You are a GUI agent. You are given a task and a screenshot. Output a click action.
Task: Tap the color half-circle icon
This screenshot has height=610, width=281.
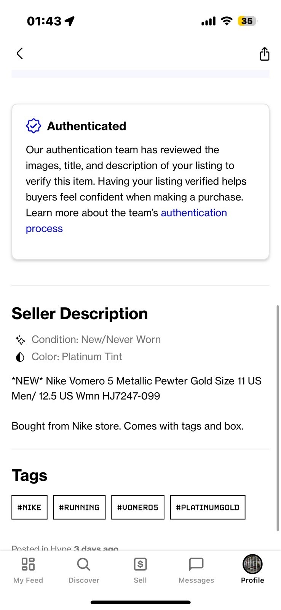20,357
